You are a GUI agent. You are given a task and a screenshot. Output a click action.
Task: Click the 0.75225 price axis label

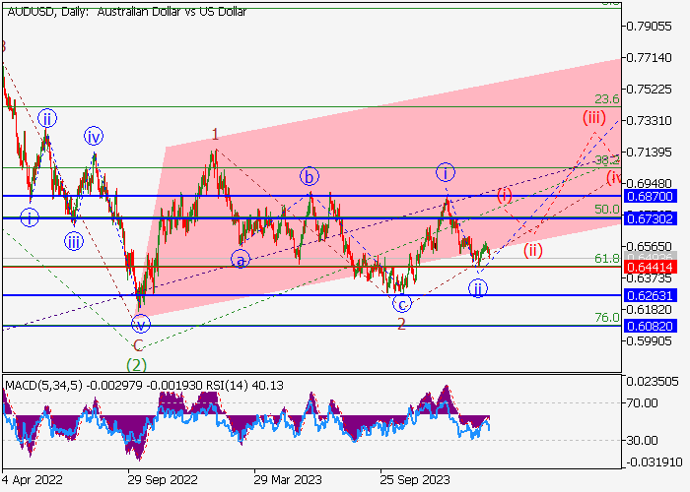click(649, 90)
